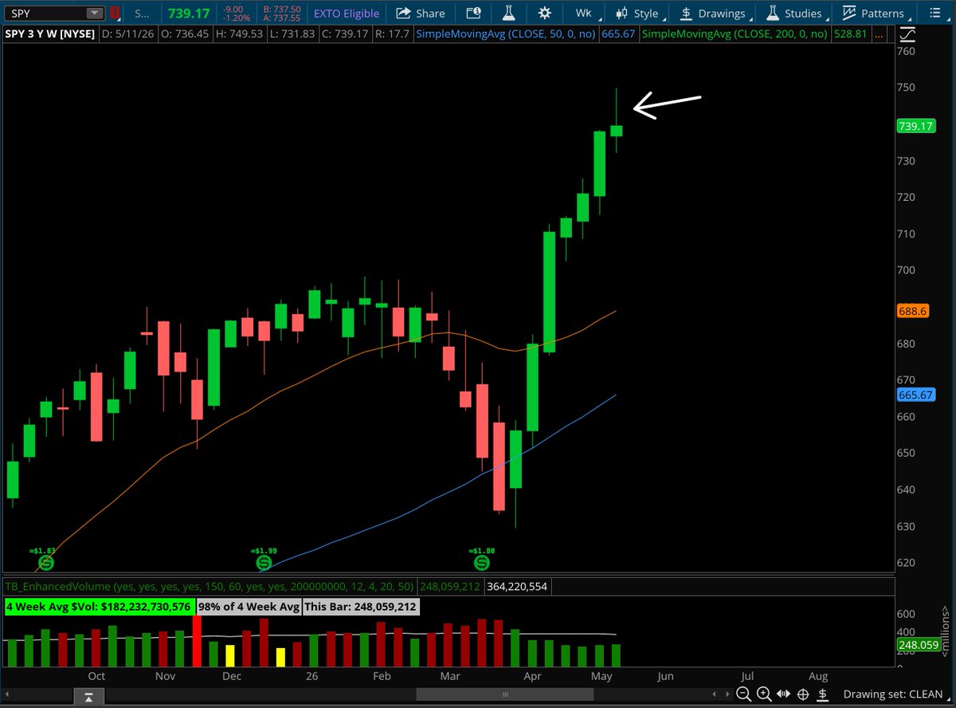This screenshot has height=708, width=956.
Task: Click the horizontal expand arrows icon
Action: tap(783, 694)
